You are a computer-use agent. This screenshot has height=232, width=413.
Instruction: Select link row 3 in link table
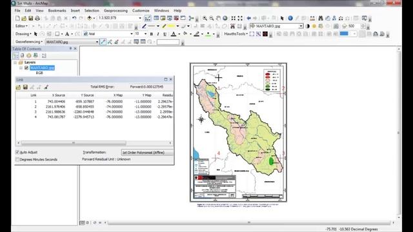click(94, 111)
